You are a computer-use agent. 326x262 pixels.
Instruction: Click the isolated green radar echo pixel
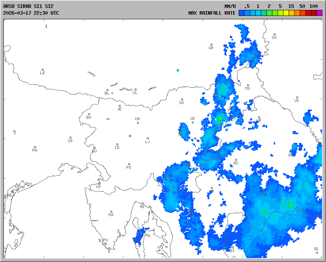coord(178,70)
